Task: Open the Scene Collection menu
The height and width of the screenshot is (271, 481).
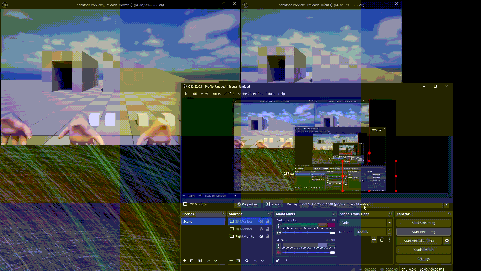Action: point(250,94)
